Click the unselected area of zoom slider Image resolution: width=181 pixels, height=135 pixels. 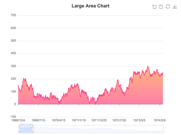(98, 129)
